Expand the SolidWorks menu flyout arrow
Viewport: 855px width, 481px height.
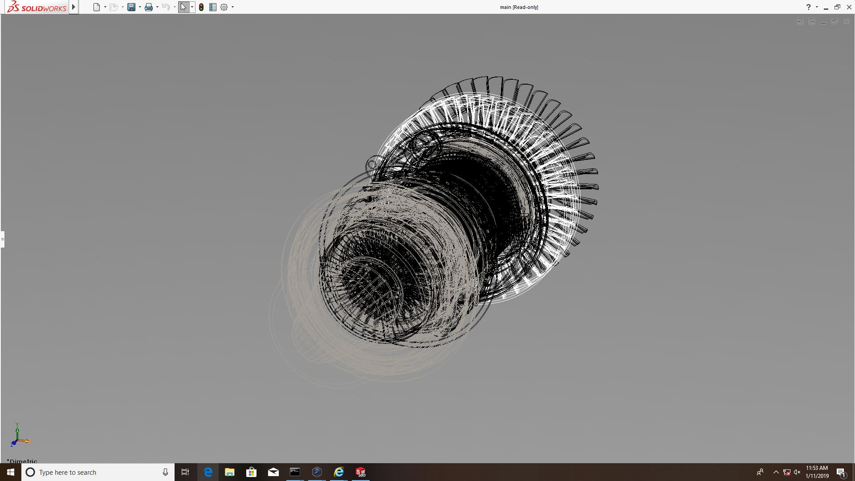73,7
